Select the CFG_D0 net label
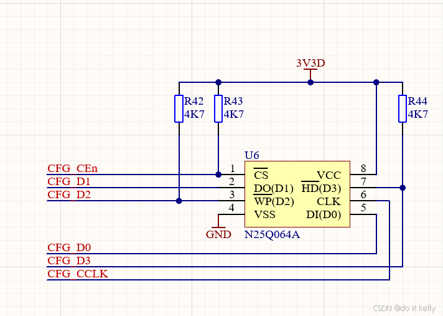The height and width of the screenshot is (316, 443). point(69,247)
